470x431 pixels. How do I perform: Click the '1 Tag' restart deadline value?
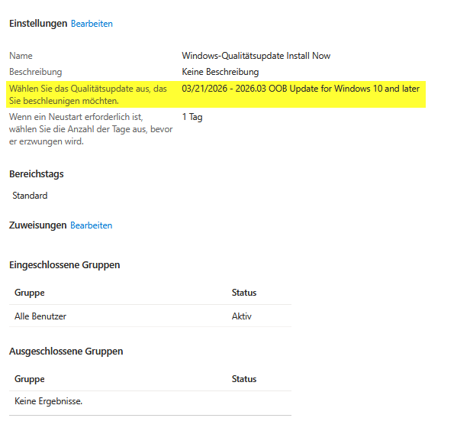pos(192,117)
